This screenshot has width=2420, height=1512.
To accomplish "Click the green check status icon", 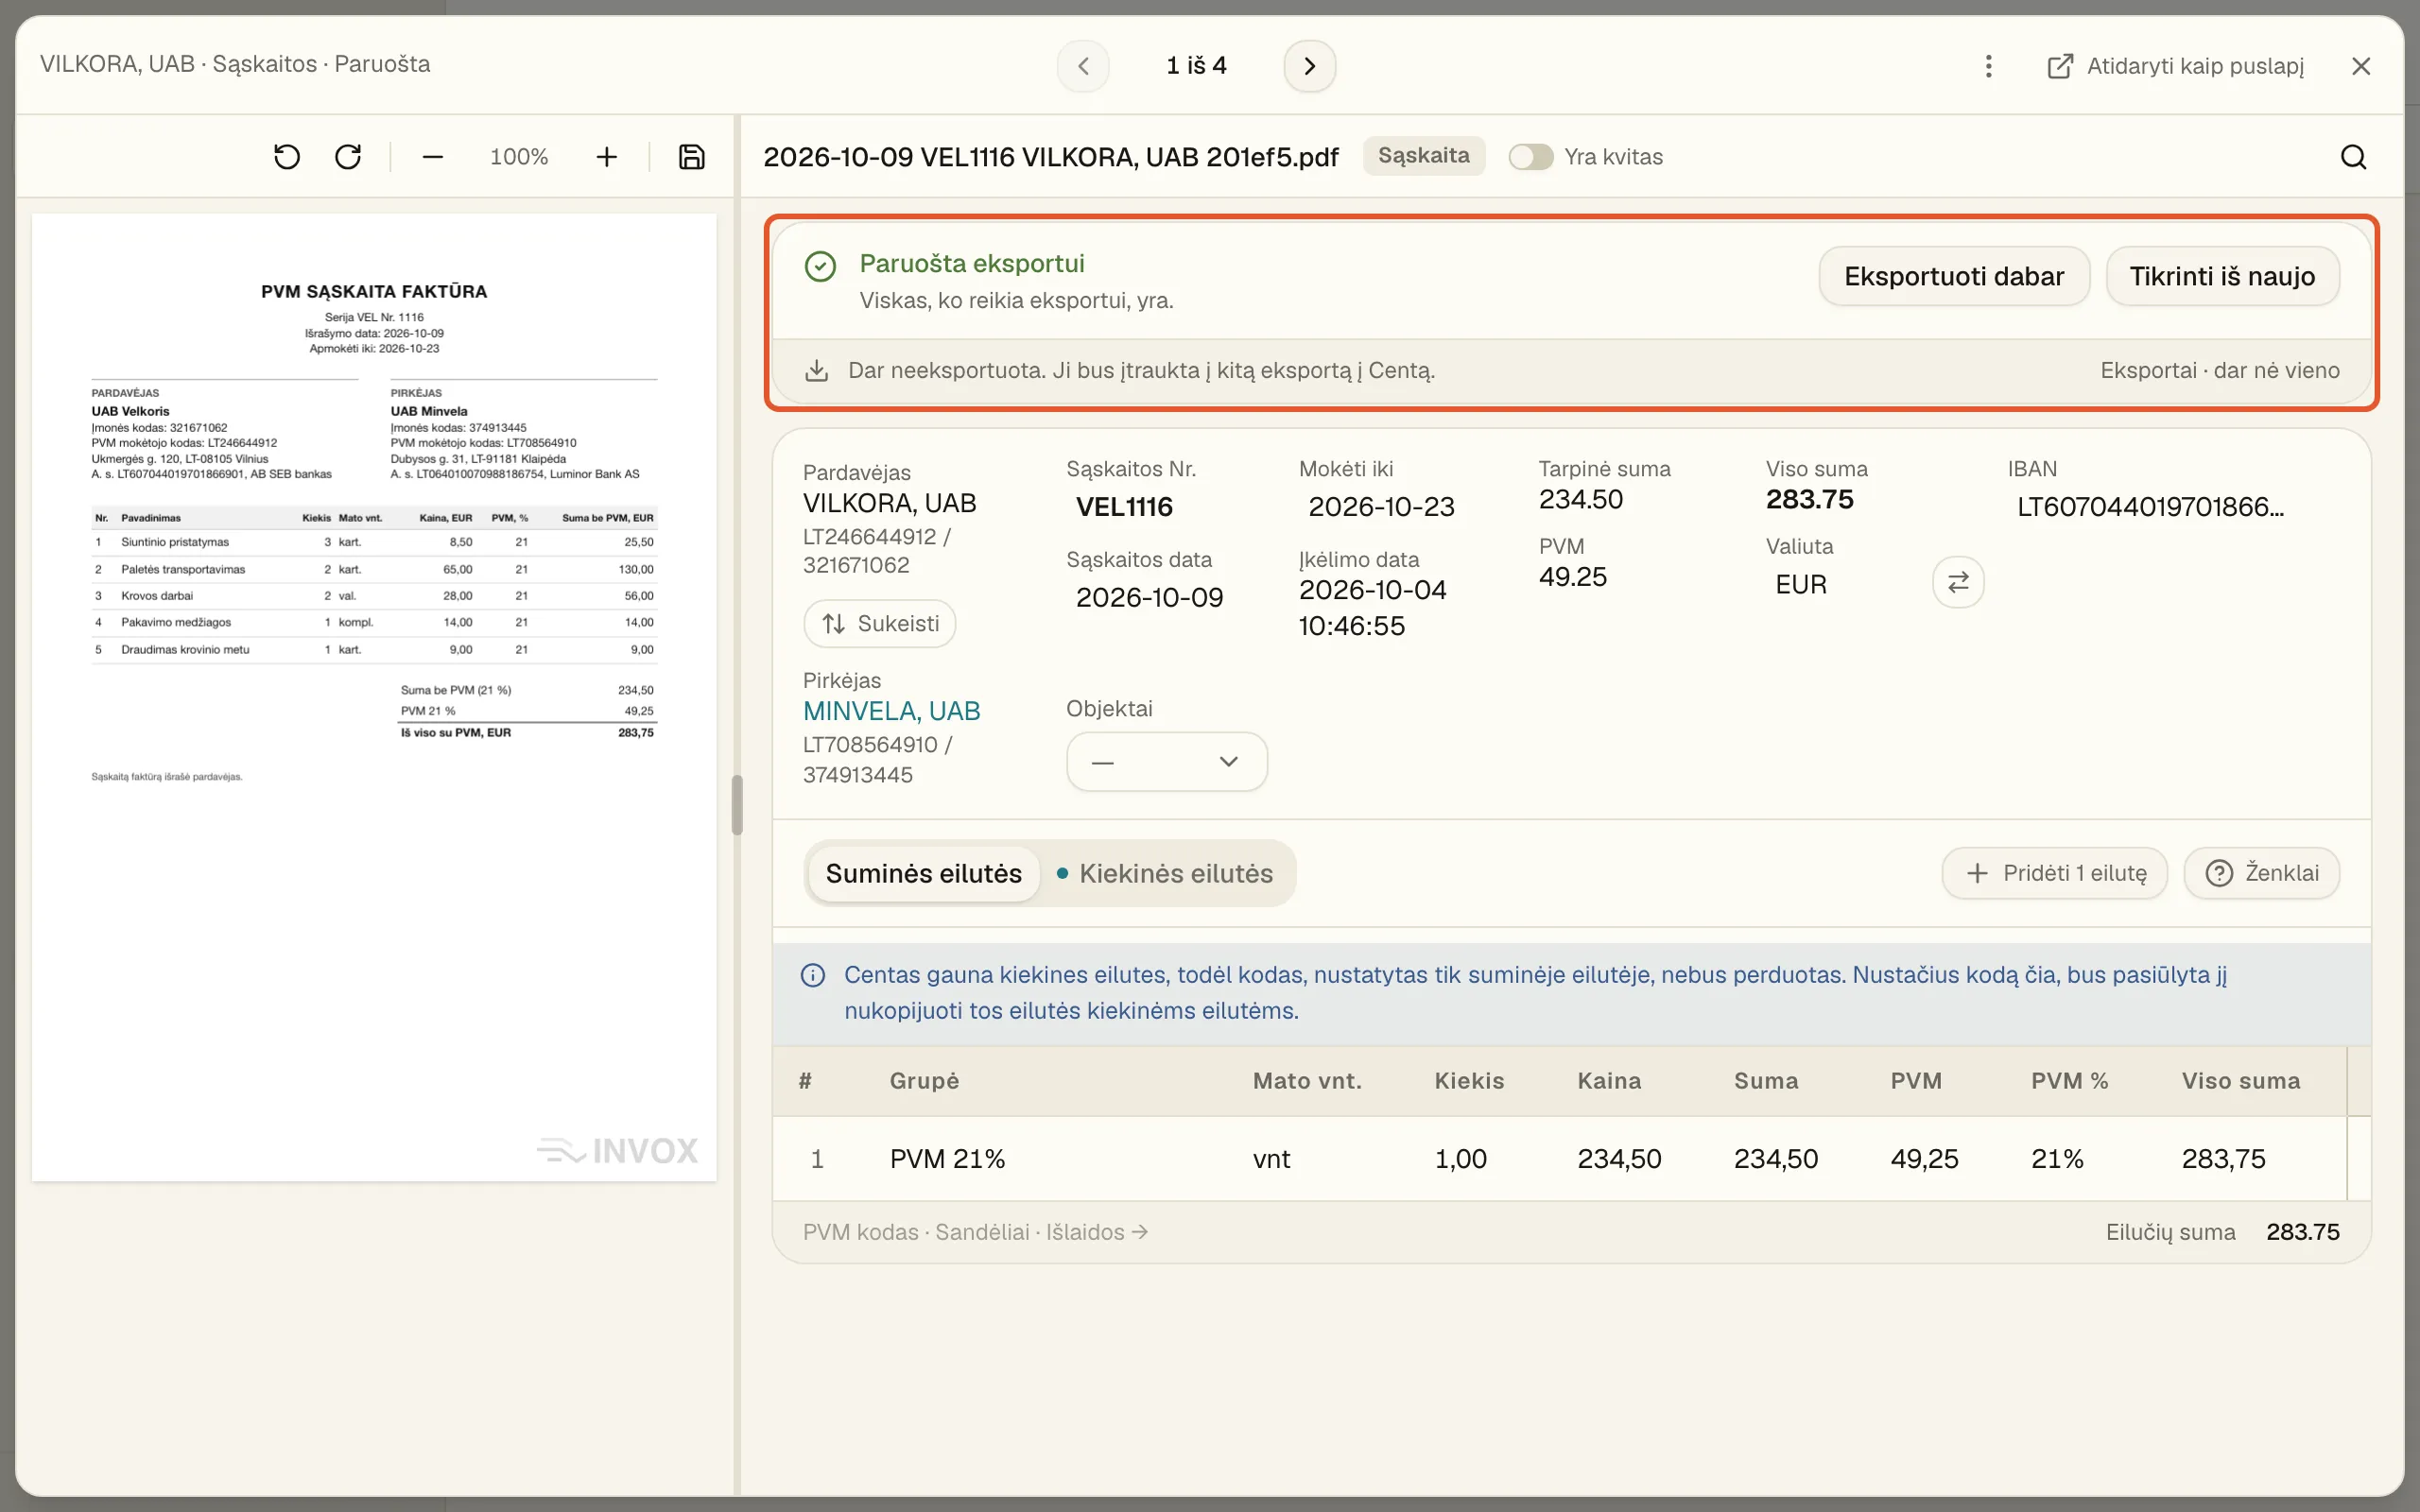I will [x=820, y=267].
